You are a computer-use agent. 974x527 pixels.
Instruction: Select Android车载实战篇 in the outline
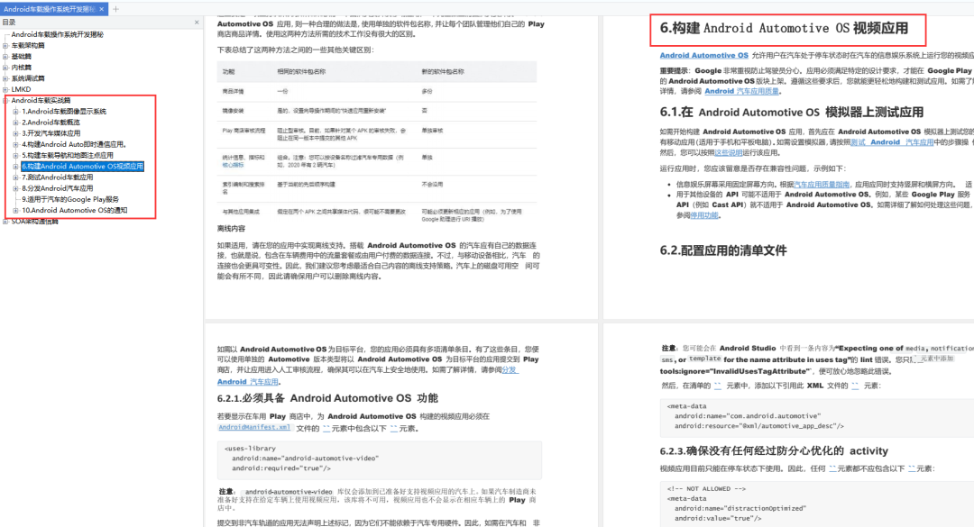pos(41,101)
